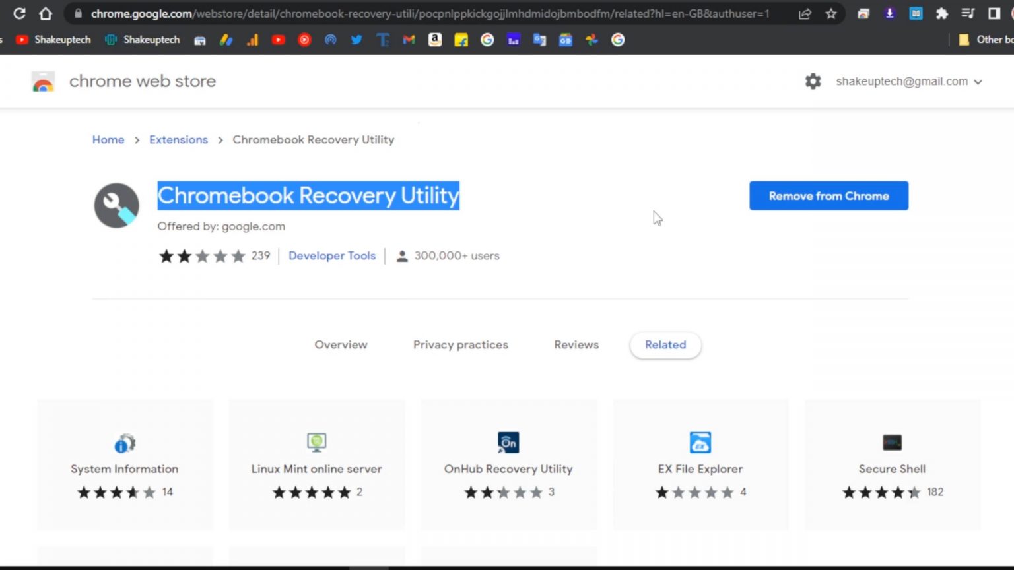Click the Chromebook Recovery Utility extension icon
The image size is (1014, 570).
tap(117, 205)
